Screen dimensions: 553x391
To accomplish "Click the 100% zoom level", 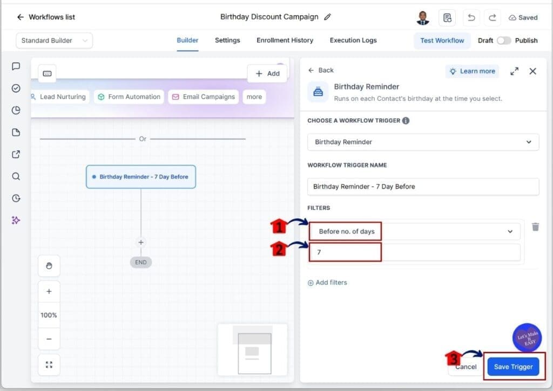I will 49,315.
